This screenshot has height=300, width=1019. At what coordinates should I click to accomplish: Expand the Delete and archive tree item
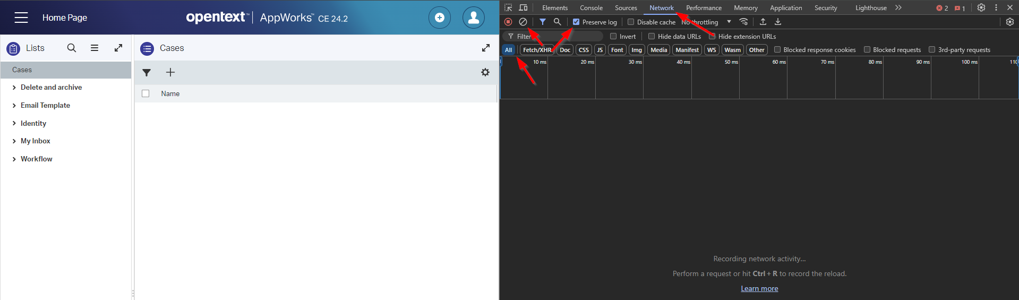(x=14, y=88)
